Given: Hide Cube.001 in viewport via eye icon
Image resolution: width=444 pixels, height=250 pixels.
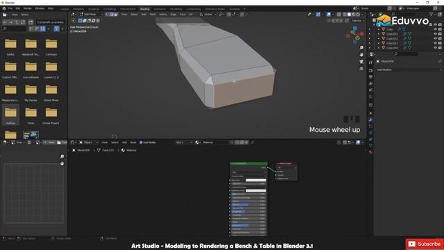Looking at the screenshot, I should tap(435, 34).
